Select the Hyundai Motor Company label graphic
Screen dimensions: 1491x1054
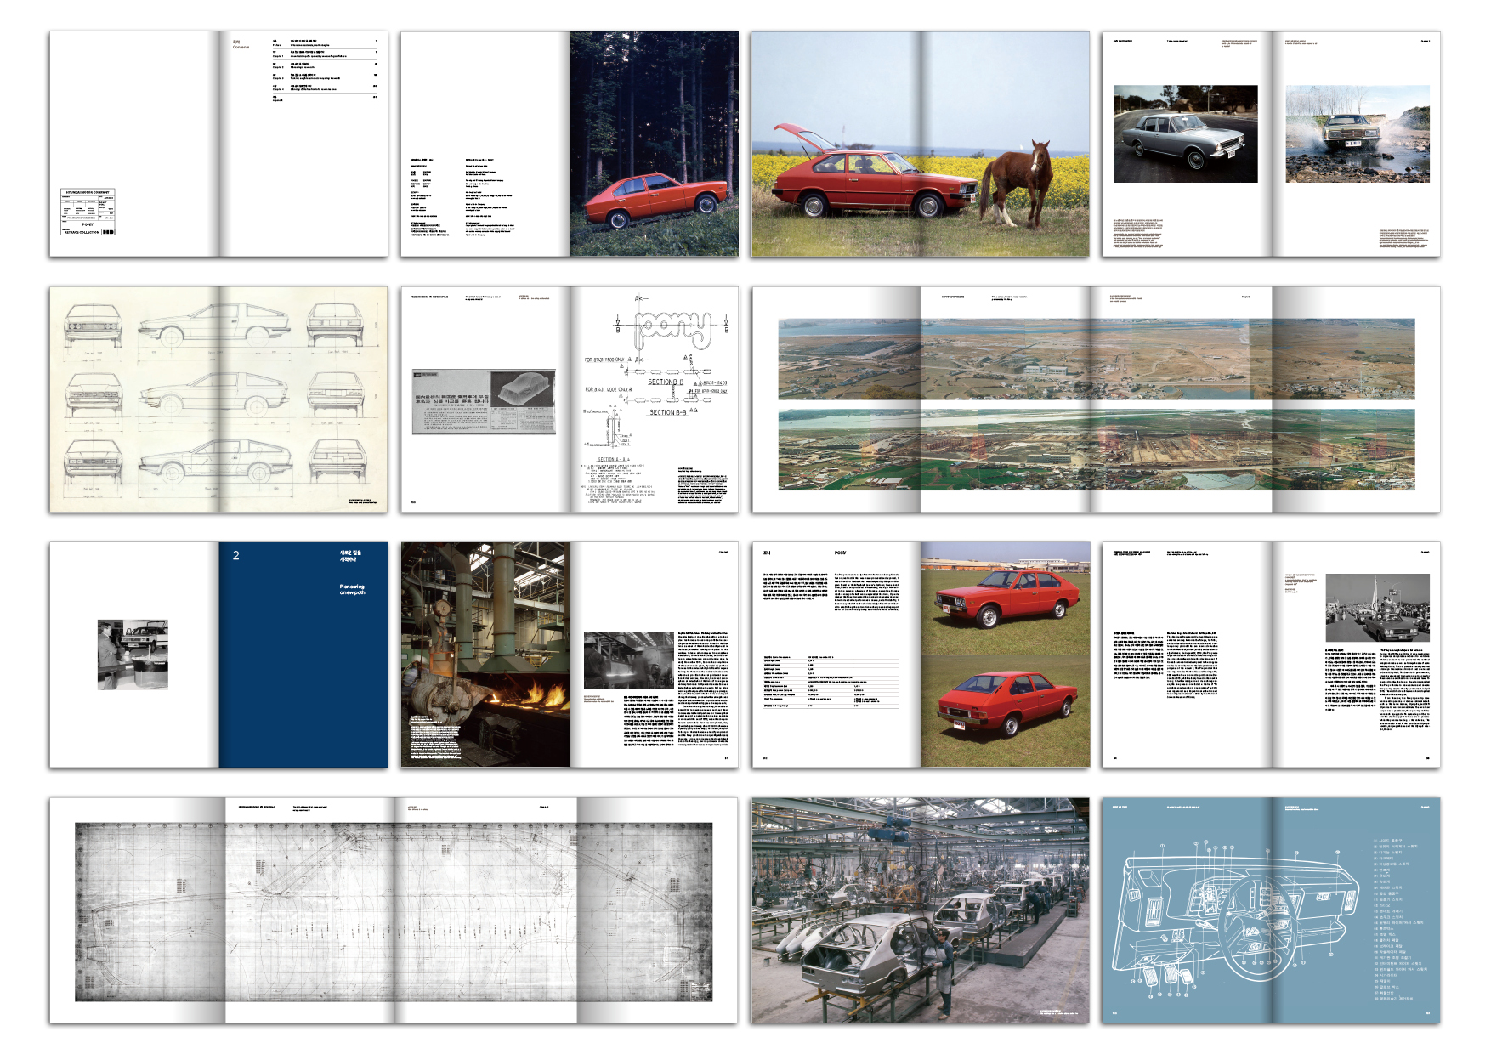pyautogui.click(x=88, y=212)
